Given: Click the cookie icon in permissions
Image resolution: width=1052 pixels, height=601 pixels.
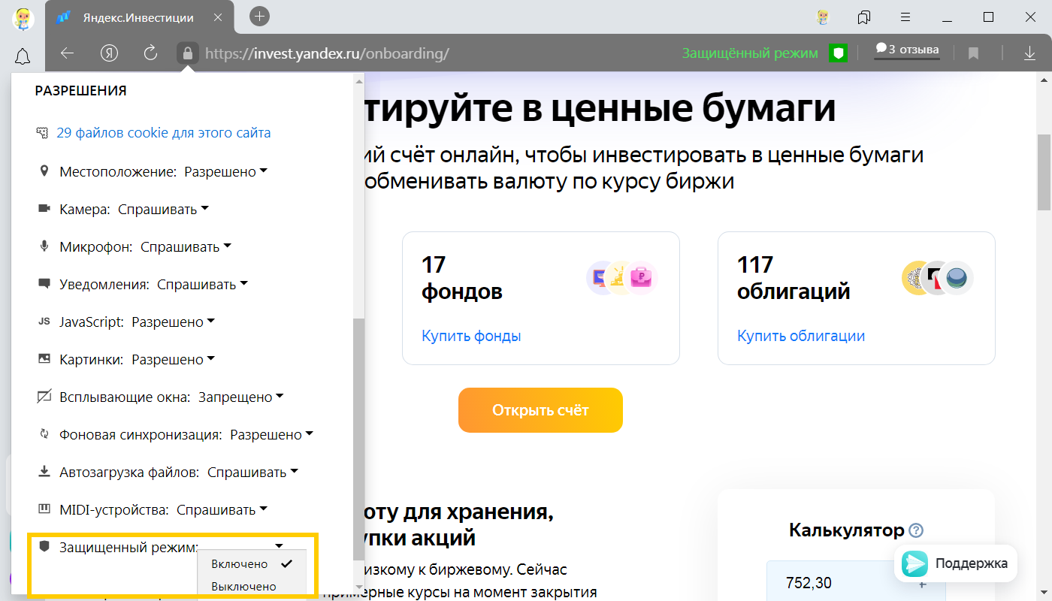Looking at the screenshot, I should (42, 133).
